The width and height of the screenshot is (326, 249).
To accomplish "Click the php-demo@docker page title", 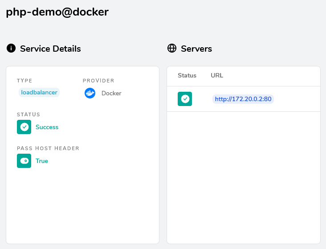I will [x=57, y=12].
